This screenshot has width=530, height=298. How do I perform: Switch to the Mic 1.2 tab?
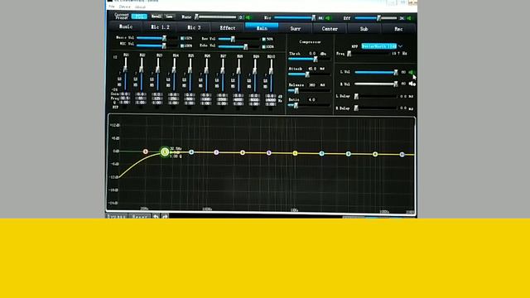pos(160,27)
